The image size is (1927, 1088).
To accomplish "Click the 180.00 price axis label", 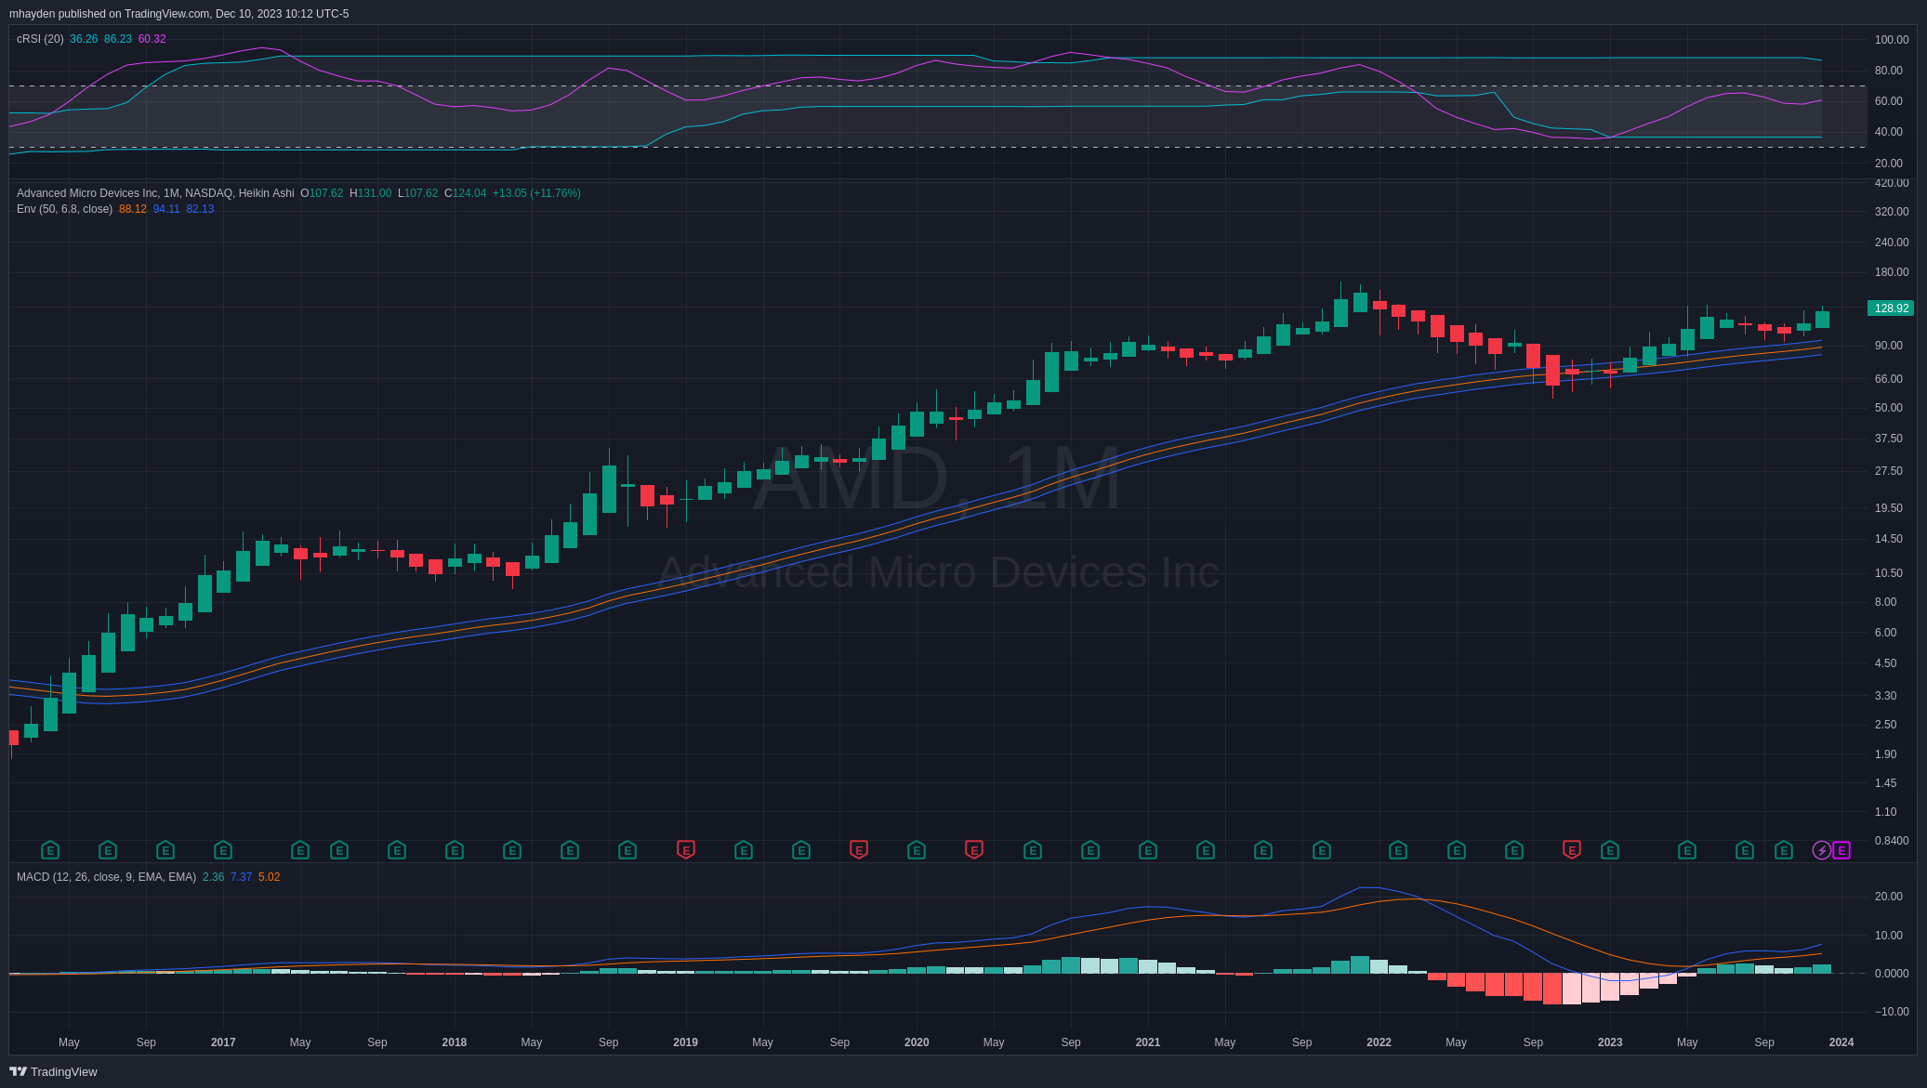I will tap(1892, 272).
